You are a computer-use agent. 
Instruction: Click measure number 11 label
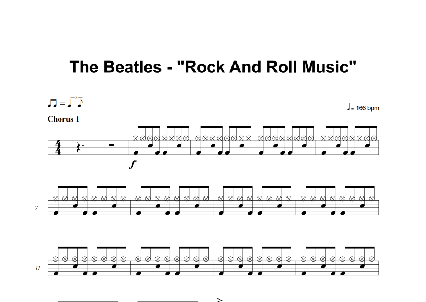click(x=37, y=269)
